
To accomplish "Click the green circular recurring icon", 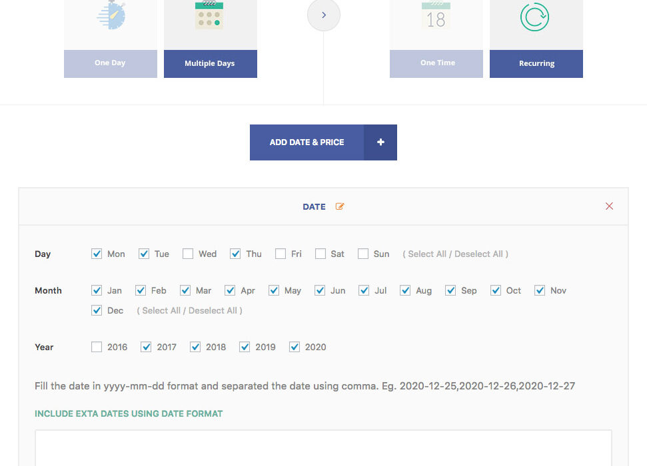I will (535, 17).
